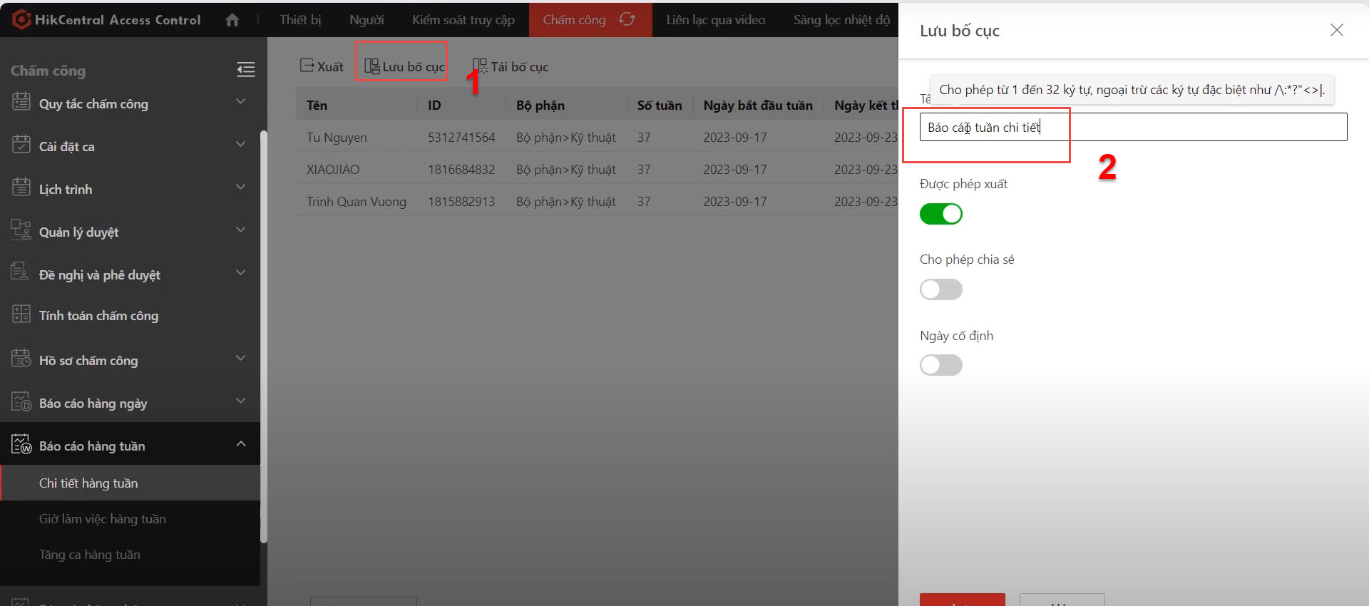Expand the Lịch trình menu chevron
Screen dimensions: 1369x606
click(x=241, y=188)
